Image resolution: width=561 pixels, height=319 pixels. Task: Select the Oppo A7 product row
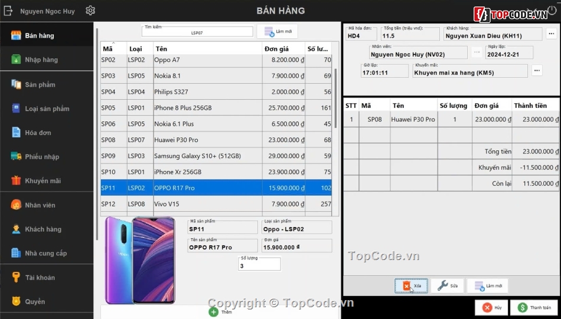216,60
